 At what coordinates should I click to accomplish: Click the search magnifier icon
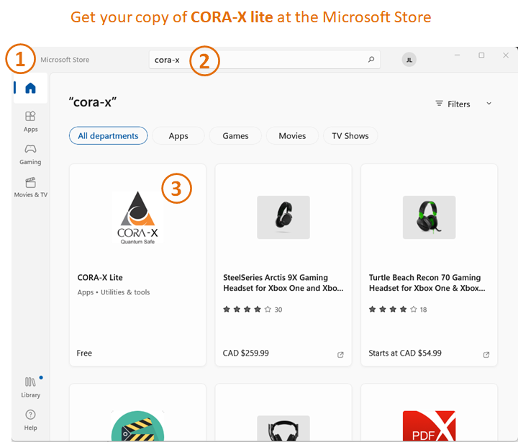[371, 60]
